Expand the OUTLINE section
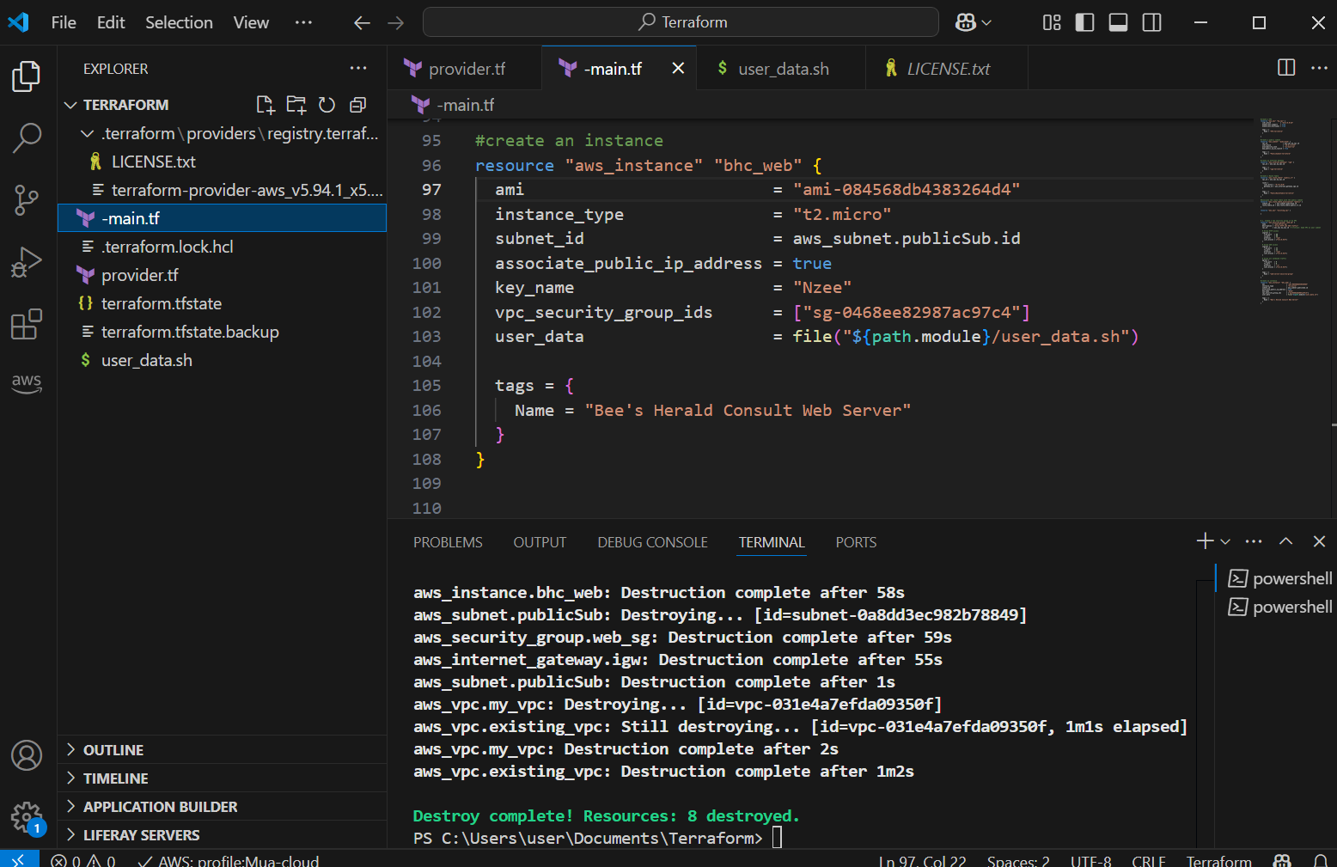The height and width of the screenshot is (867, 1337). 222,750
